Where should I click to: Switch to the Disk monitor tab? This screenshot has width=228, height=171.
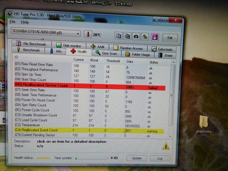(69, 46)
